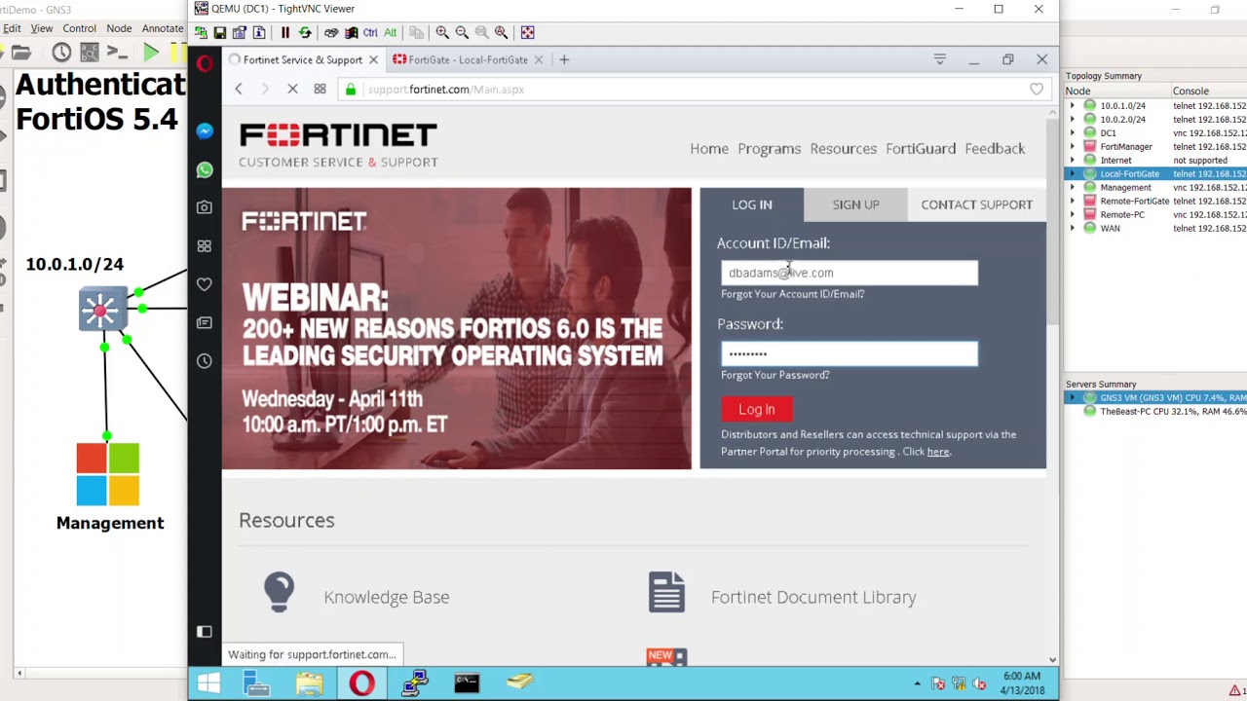Expand the DC1 node in Topology Summary
Image resolution: width=1247 pixels, height=701 pixels.
click(x=1073, y=132)
